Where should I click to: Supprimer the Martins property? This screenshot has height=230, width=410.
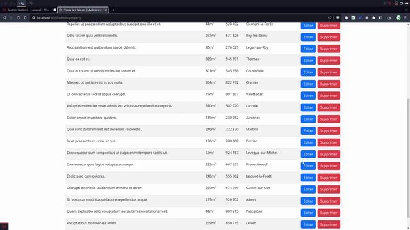click(329, 131)
